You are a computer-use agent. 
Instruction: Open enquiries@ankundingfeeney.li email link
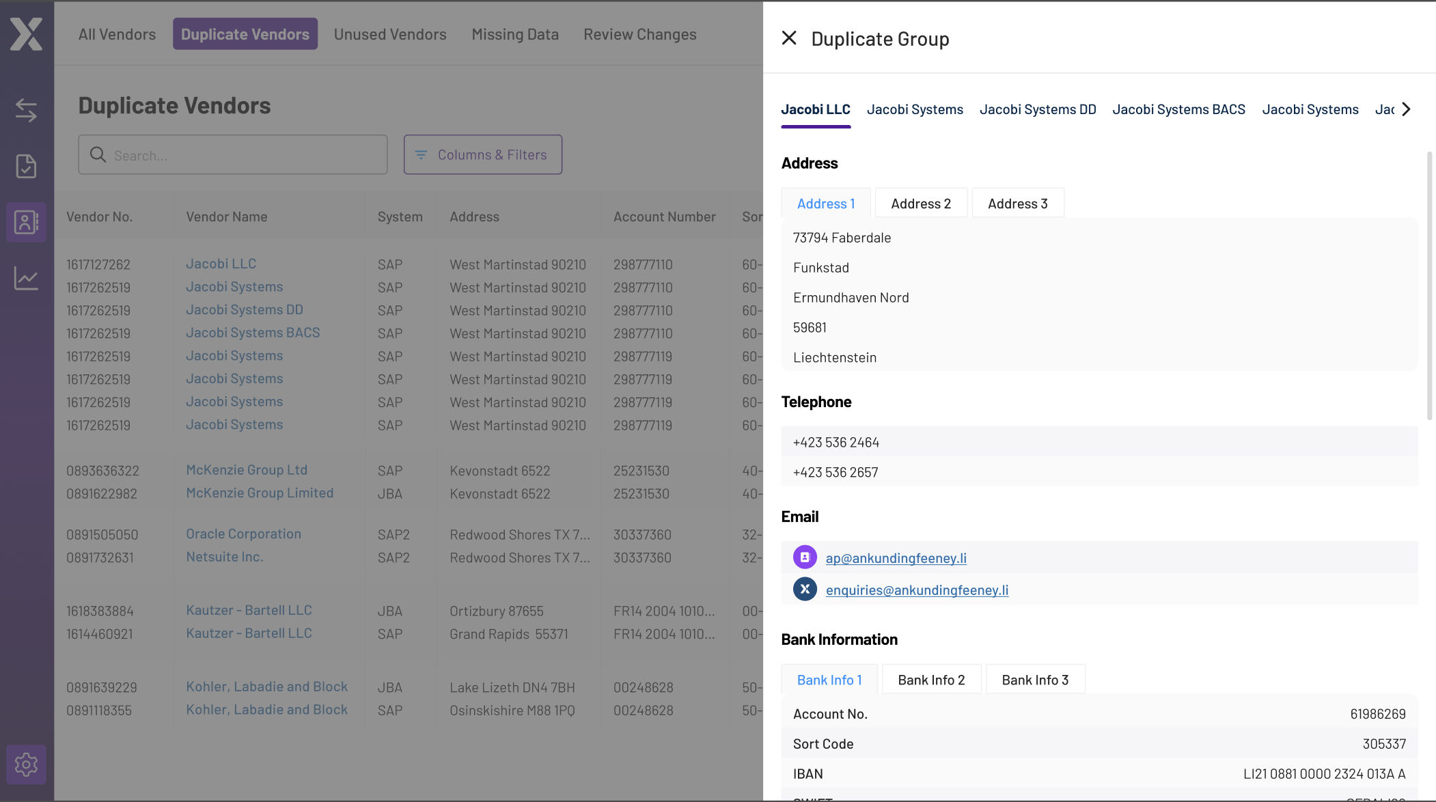coord(917,590)
